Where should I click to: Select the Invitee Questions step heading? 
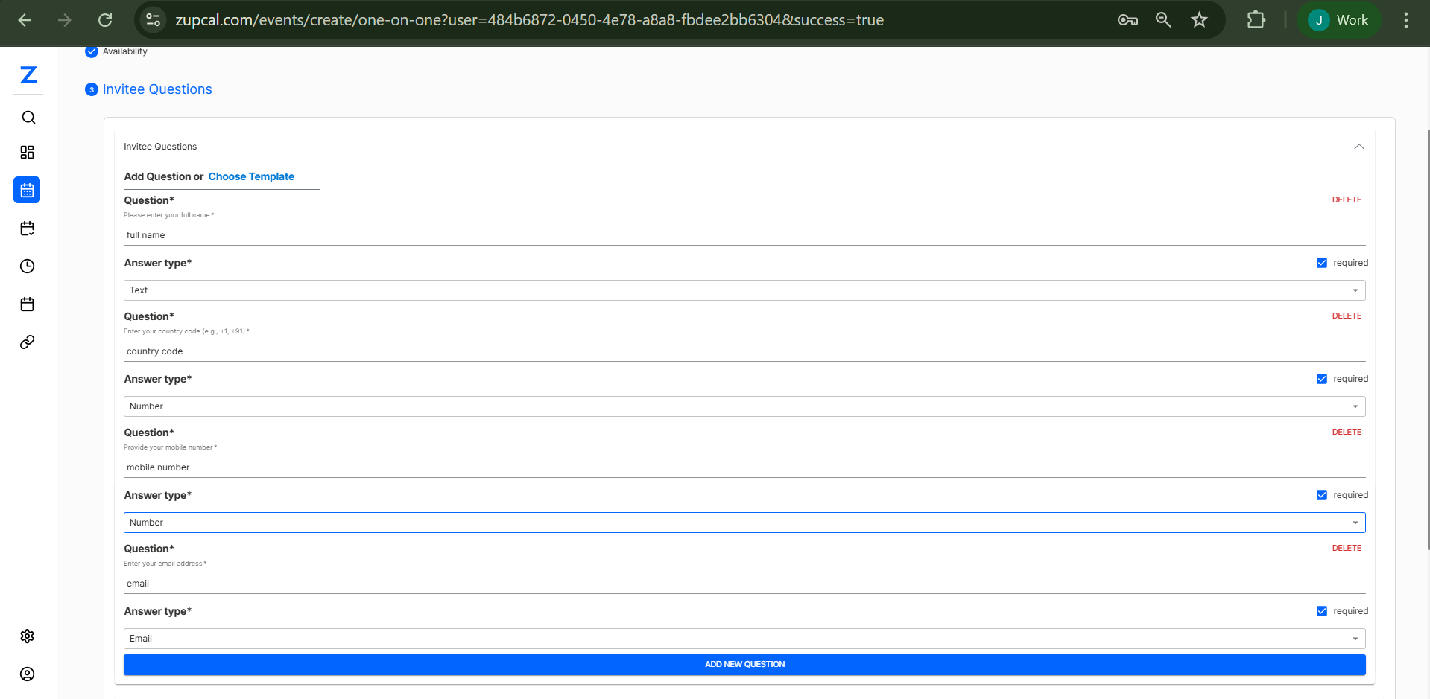click(157, 89)
